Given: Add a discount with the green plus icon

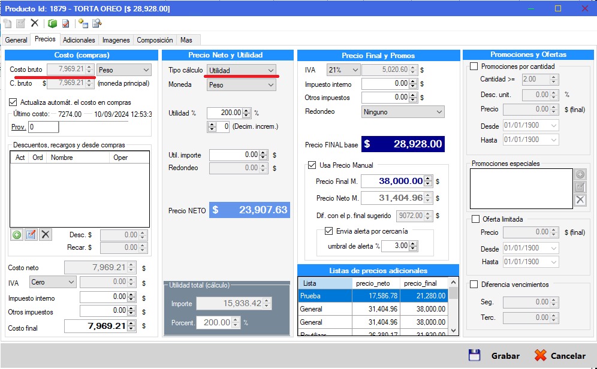Looking at the screenshot, I should pos(17,235).
